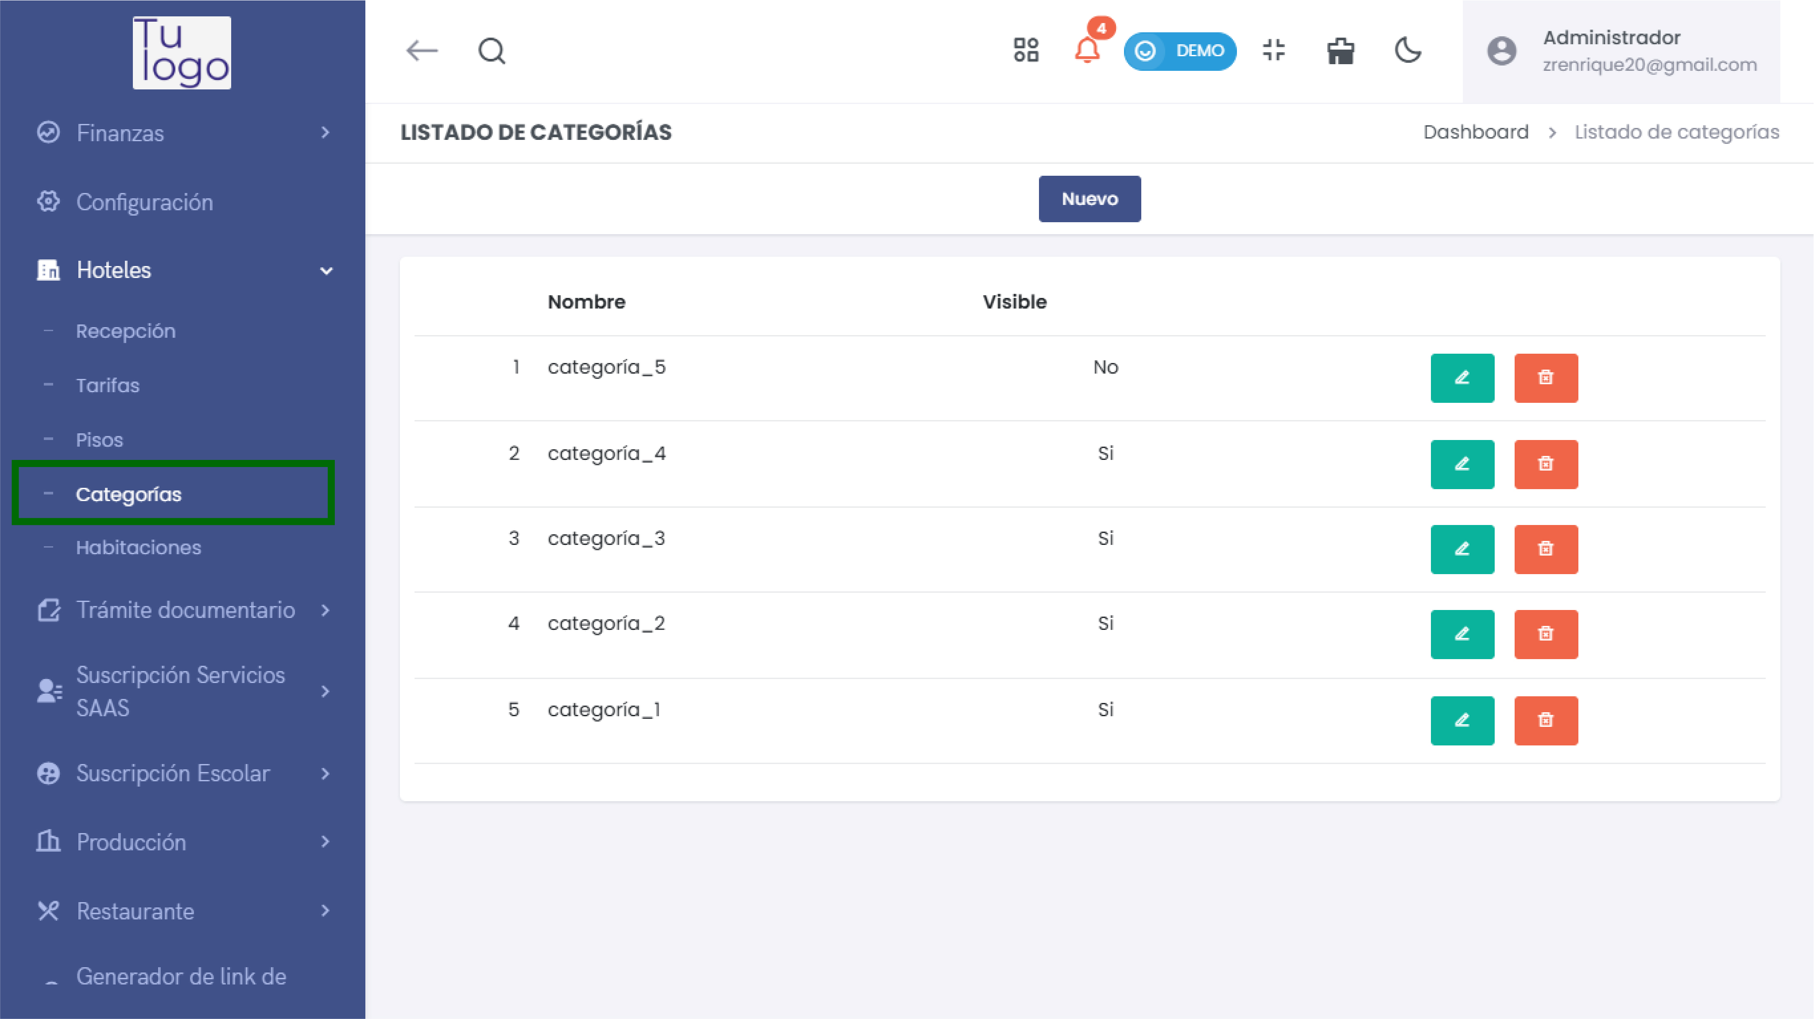1814x1019 pixels.
Task: Go to Dashboard breadcrumb link
Action: pyautogui.click(x=1476, y=132)
